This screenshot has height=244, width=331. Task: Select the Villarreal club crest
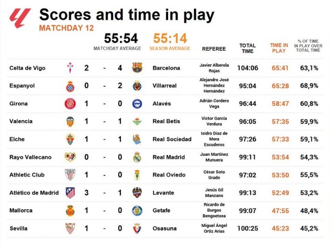pyautogui.click(x=137, y=86)
